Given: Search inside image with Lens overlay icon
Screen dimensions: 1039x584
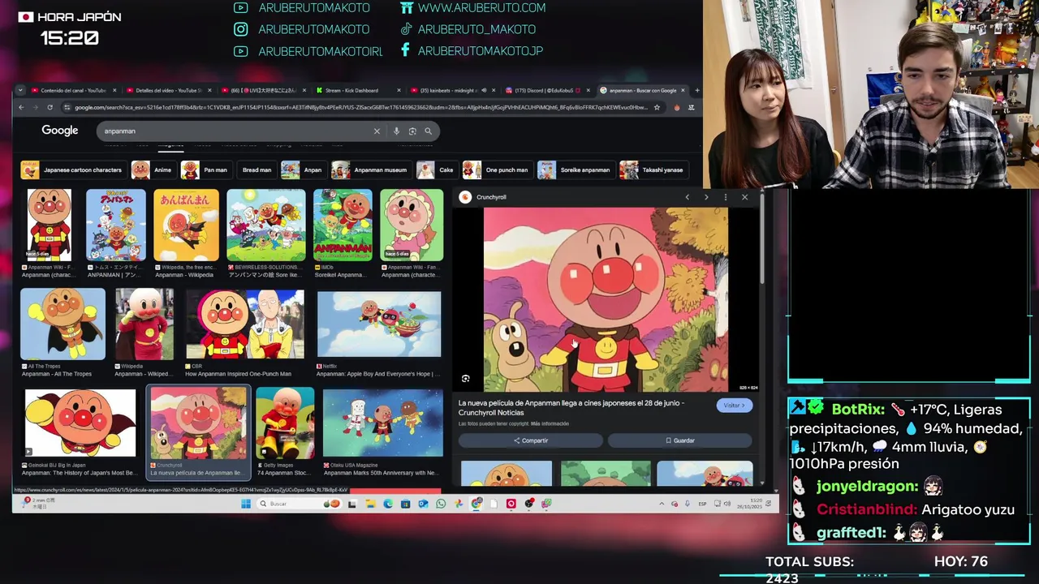Looking at the screenshot, I should coord(466,379).
